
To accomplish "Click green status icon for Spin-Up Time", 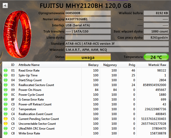I will (x=6, y=75).
